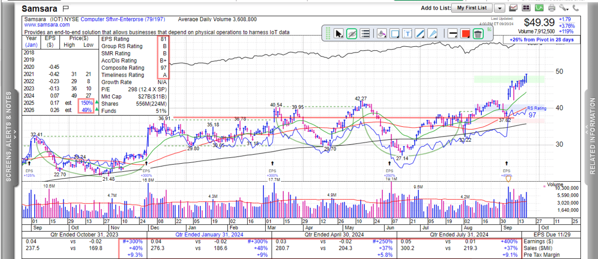Select the line drawing tool
598x259 pixels.
point(420,33)
